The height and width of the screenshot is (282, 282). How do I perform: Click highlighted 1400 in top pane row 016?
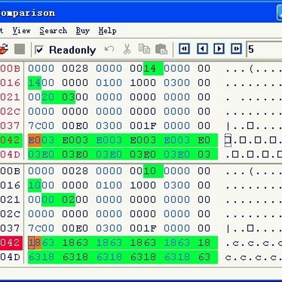tap(41, 83)
